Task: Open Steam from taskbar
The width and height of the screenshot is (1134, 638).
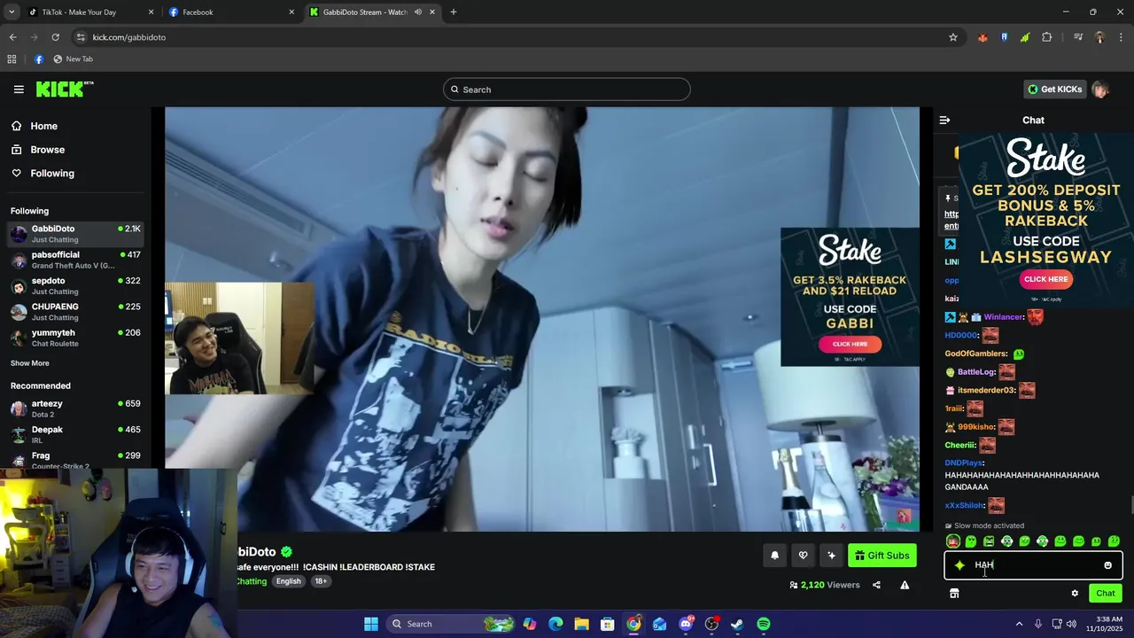Action: tap(737, 624)
